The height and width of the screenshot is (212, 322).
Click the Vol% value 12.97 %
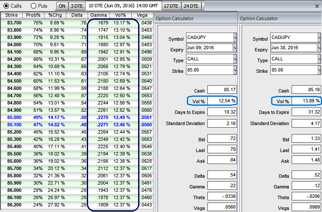pos(121,45)
